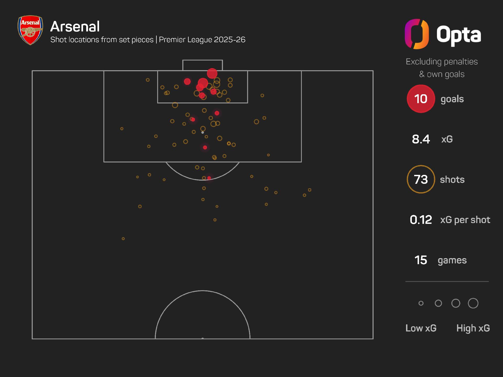
Task: Click the 15 games value
Action: [x=421, y=260]
